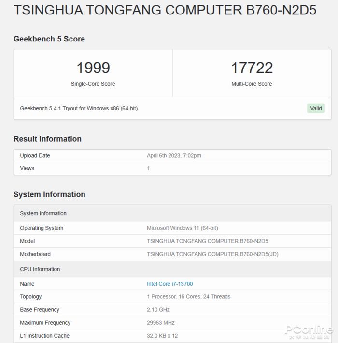Viewport: 338px width, 343px height.
Task: Click the Views count value 1
Action: pos(148,168)
